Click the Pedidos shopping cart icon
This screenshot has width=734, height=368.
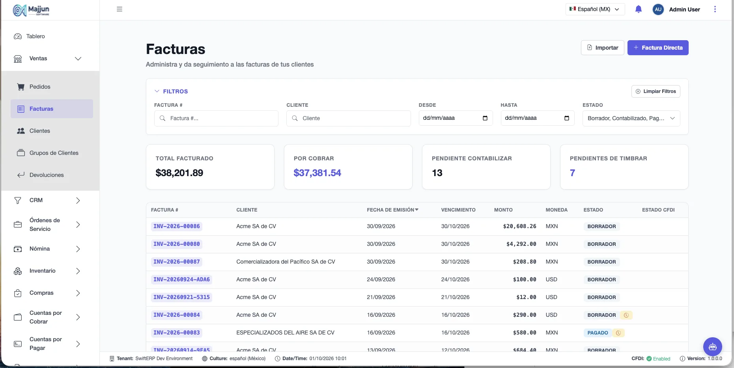click(21, 87)
